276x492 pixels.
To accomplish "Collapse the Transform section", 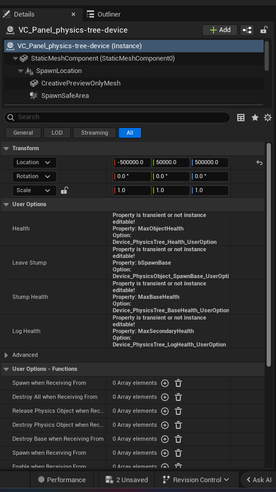I will [x=6, y=149].
